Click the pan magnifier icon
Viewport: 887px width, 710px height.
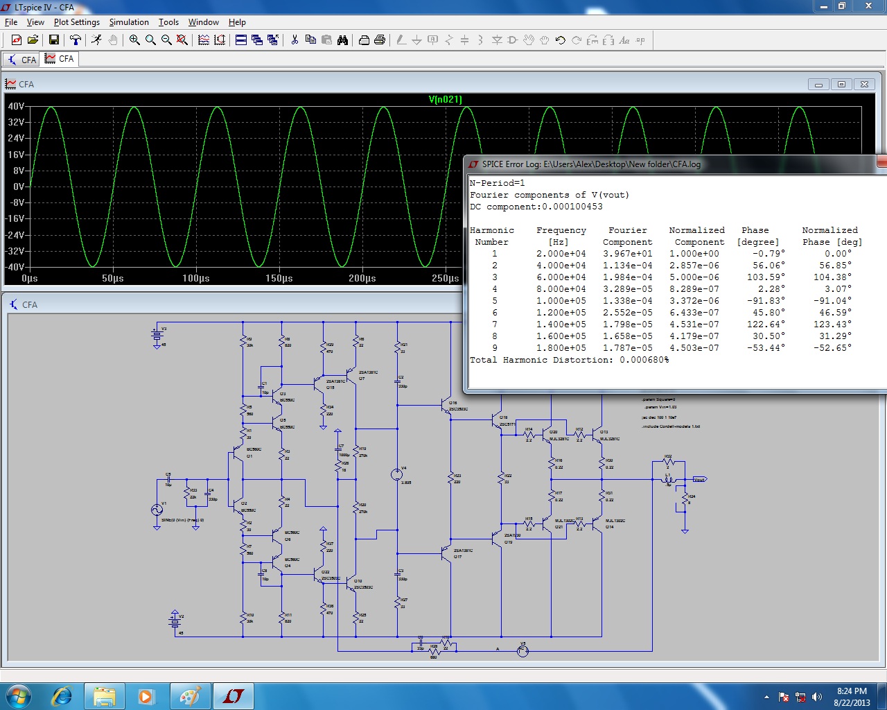150,40
